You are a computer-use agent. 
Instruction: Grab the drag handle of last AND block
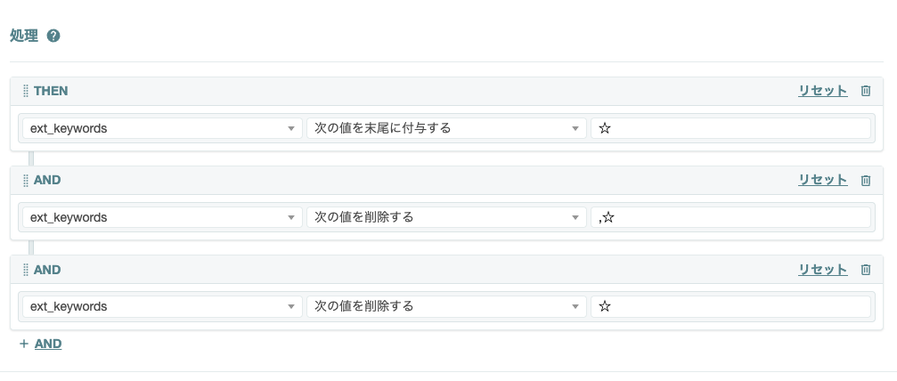(26, 270)
